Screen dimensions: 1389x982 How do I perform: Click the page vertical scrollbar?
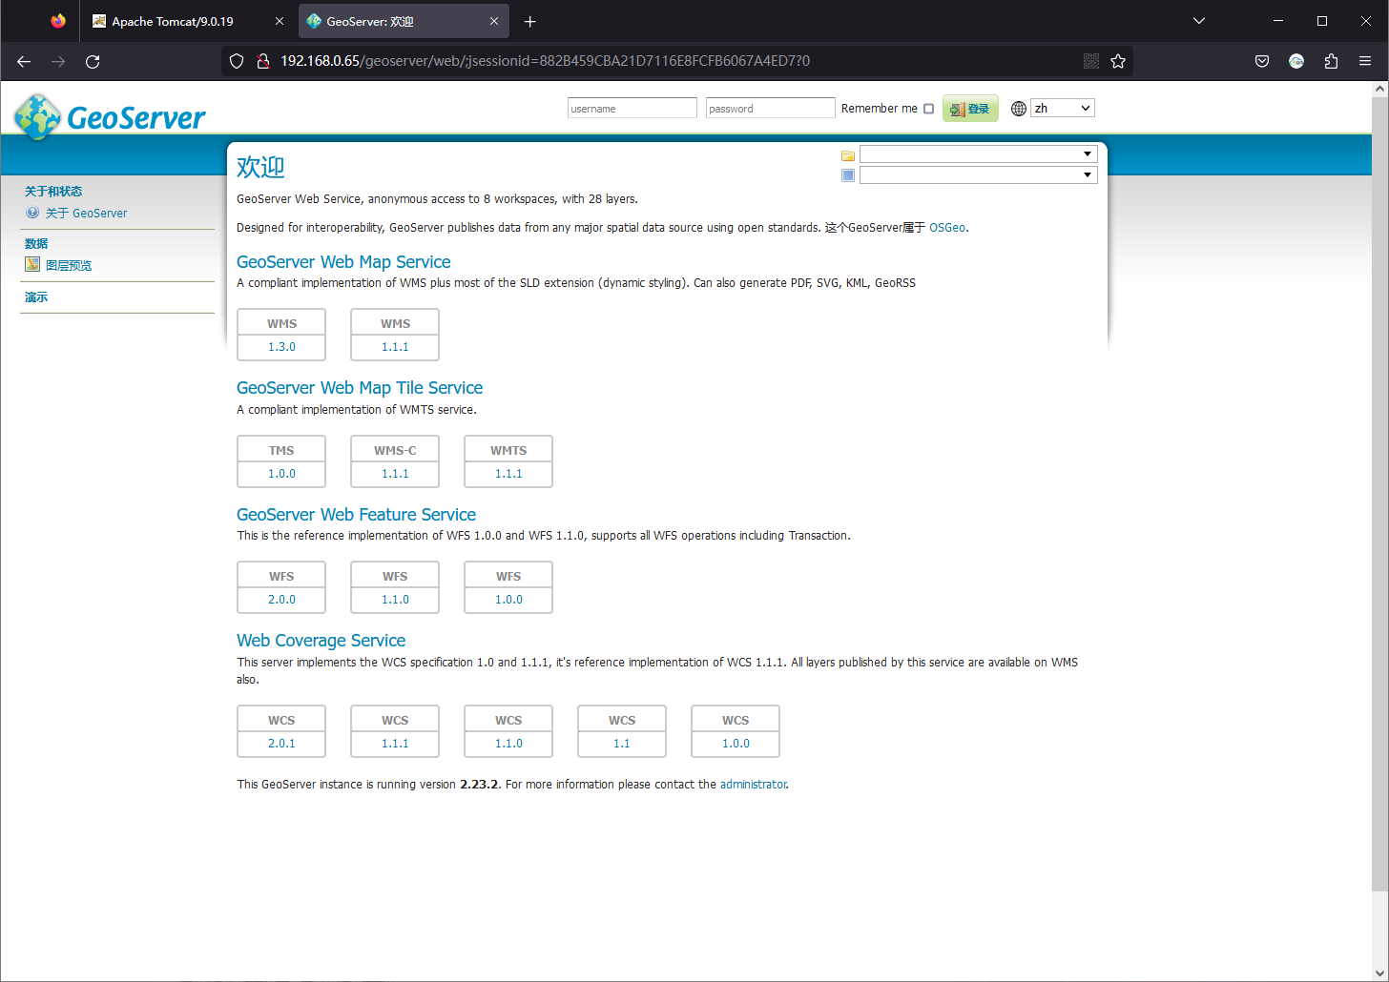click(1380, 494)
